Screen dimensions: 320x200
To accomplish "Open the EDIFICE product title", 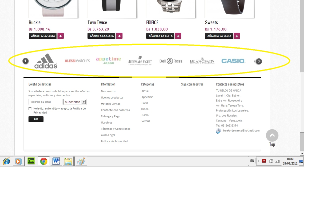I will point(152,22).
